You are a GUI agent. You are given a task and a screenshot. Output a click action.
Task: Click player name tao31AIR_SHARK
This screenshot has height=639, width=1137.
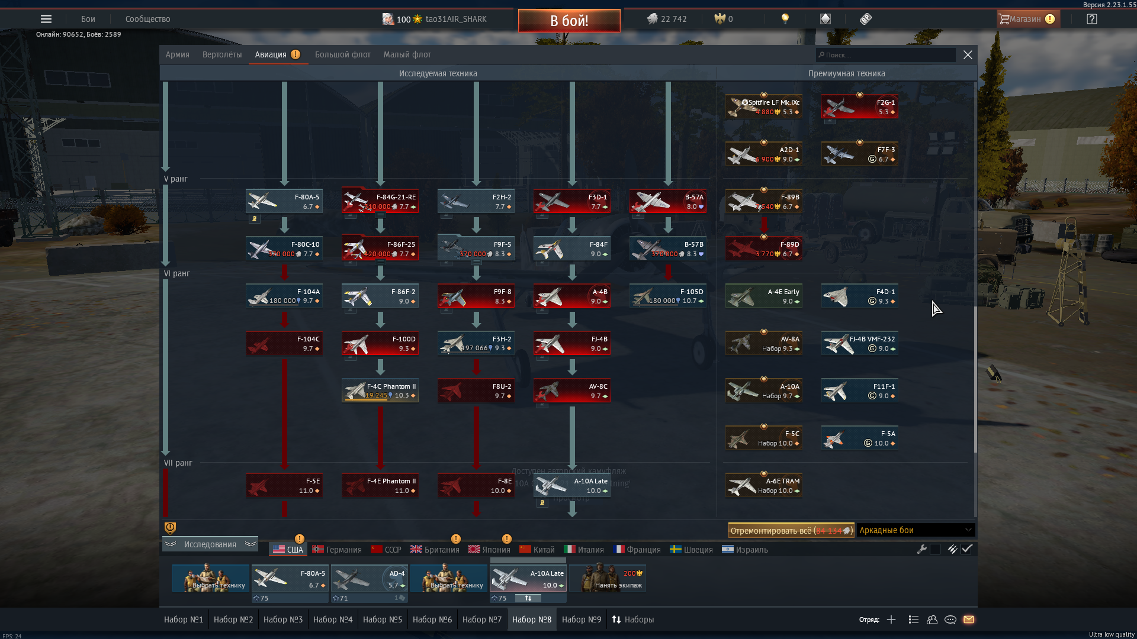coord(456,19)
